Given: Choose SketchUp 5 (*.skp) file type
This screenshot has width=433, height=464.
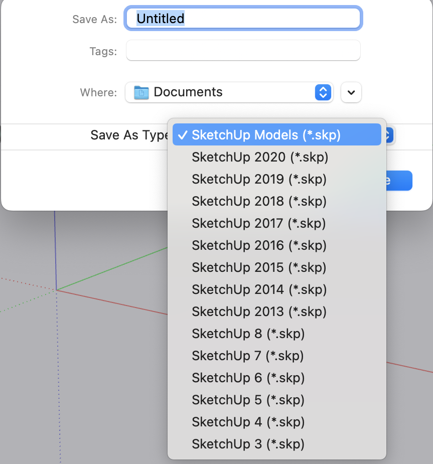Looking at the screenshot, I should click(248, 400).
